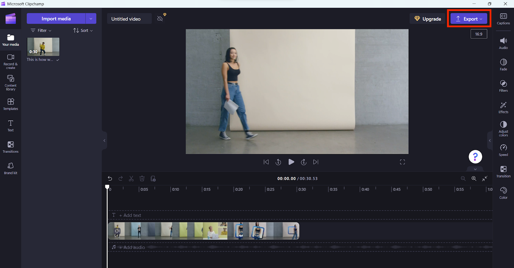Screen dimensions: 514x268
Task: Mute the video clip audio
Action: 117,231
